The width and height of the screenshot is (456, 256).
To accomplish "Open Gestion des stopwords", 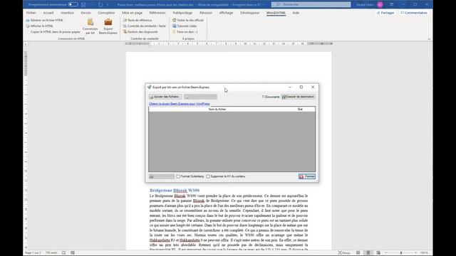I will coord(140,32).
